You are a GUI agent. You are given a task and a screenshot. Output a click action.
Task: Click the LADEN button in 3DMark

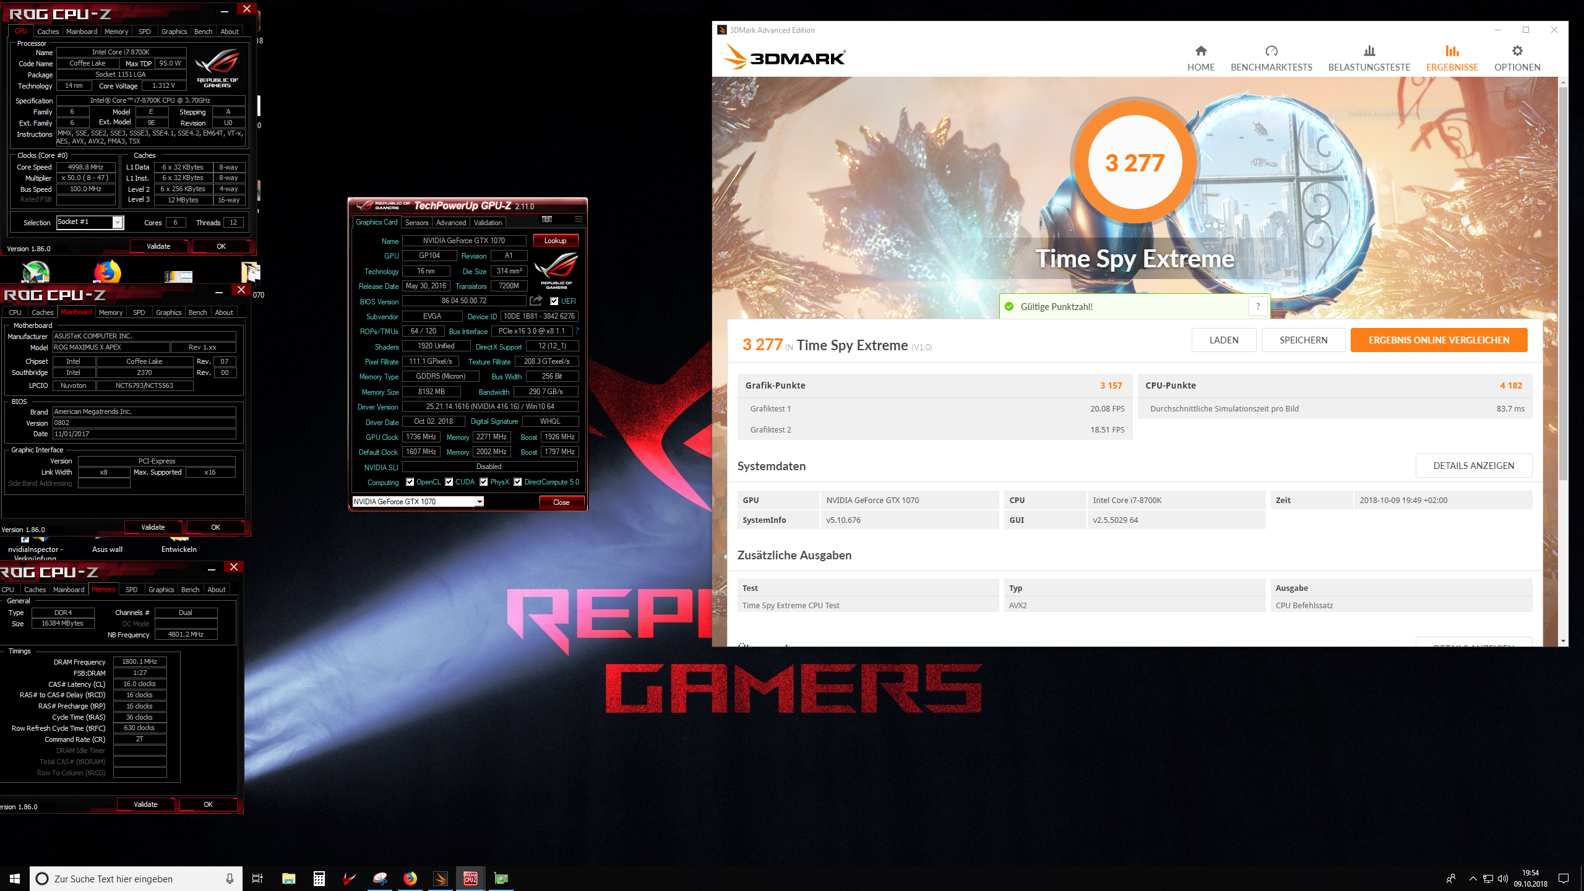click(x=1224, y=340)
